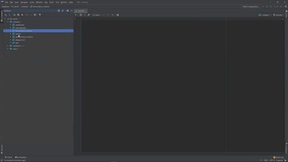The image size is (288, 162).
Task: Open the TODO tool window tab
Action: [9, 157]
